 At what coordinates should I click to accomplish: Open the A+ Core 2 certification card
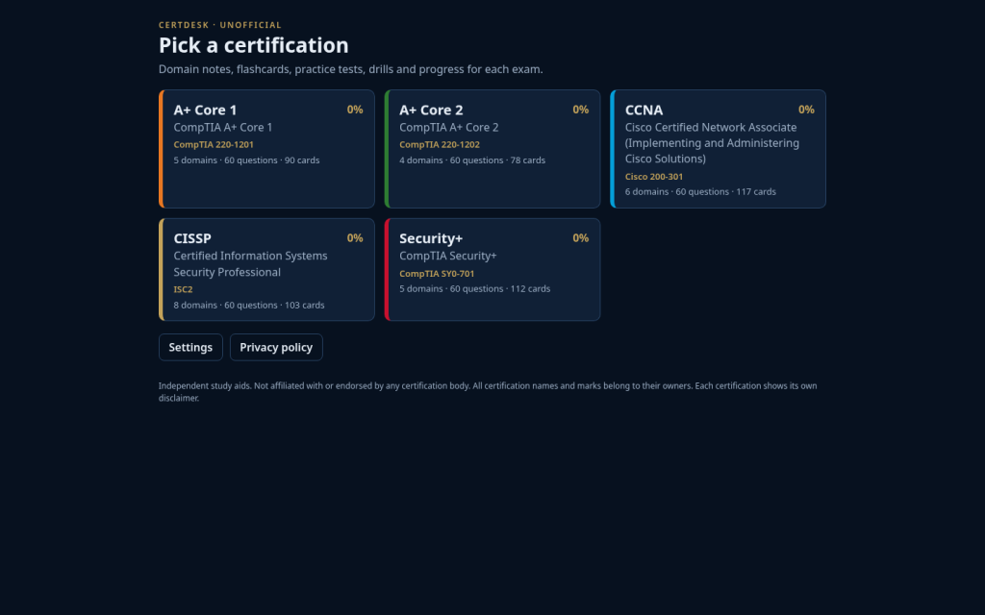pos(492,149)
